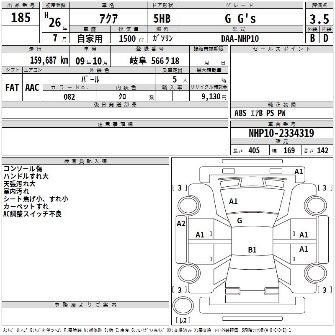
Task: Select the car name アクア
Action: [x=108, y=19]
